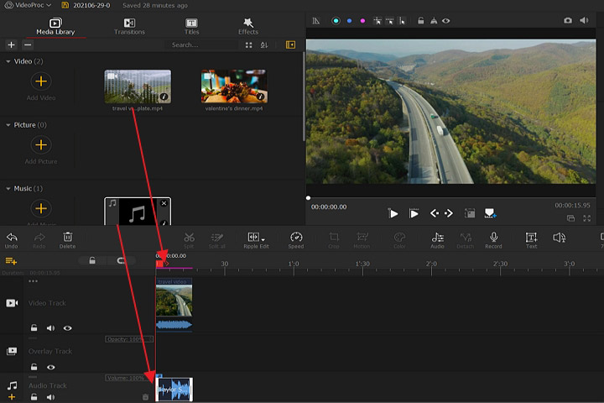
Task: Collapse the Video section in library
Action: click(8, 61)
